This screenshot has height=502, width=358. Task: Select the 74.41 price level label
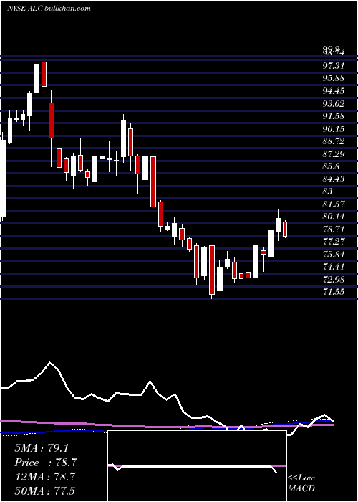point(334,267)
